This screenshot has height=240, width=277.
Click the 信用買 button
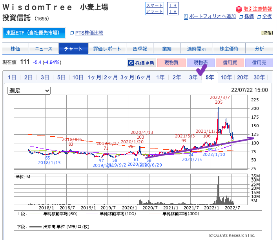pyautogui.click(x=230, y=63)
